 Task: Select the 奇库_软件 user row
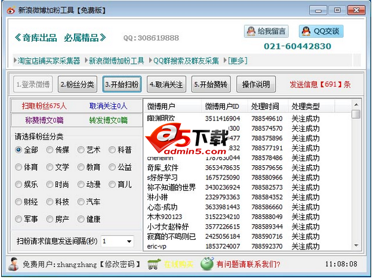coord(248,168)
